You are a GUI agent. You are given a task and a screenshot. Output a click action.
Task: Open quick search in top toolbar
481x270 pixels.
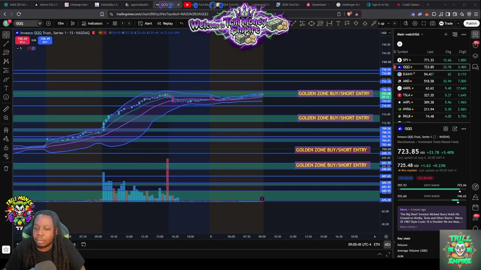click(x=406, y=23)
